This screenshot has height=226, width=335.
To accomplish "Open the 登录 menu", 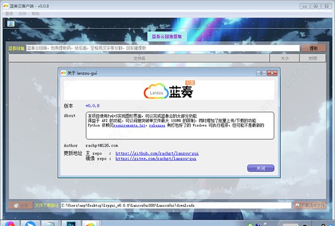I will [9, 13].
